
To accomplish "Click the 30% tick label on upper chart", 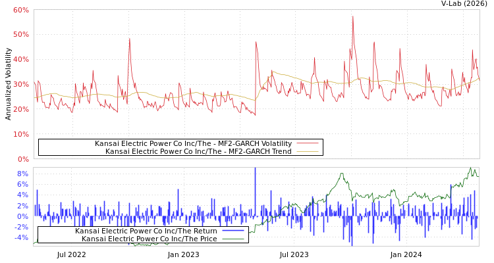I will [20, 85].
